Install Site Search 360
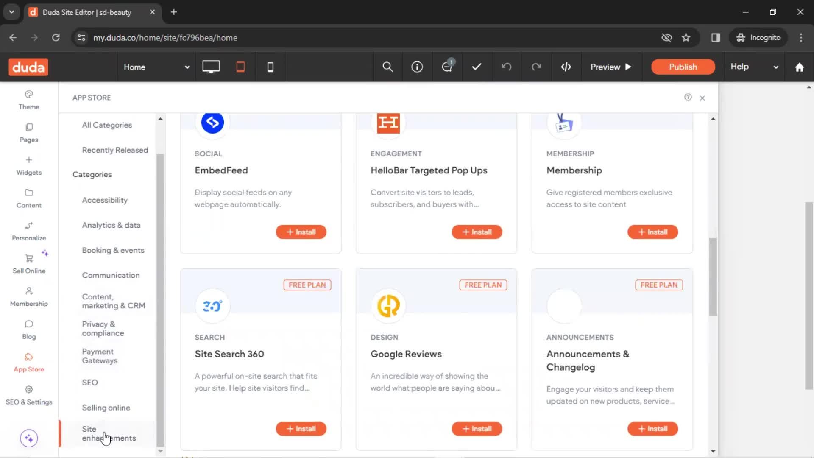The height and width of the screenshot is (458, 814). pos(301,429)
